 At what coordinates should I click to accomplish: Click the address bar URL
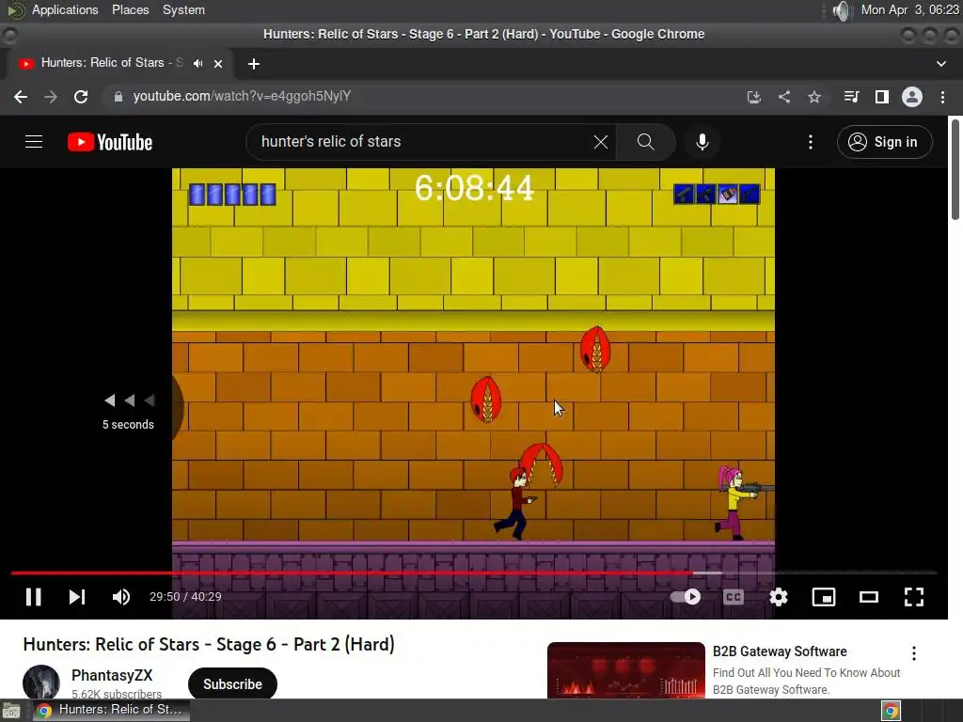(242, 96)
